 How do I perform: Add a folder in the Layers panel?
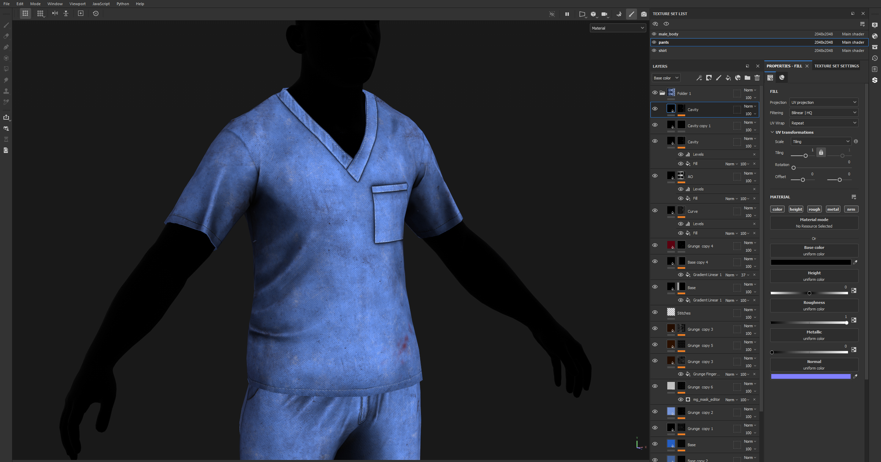(747, 78)
